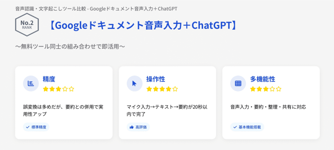
Task: Click the No.2 RANK hexagon badge
Action: click(x=27, y=25)
